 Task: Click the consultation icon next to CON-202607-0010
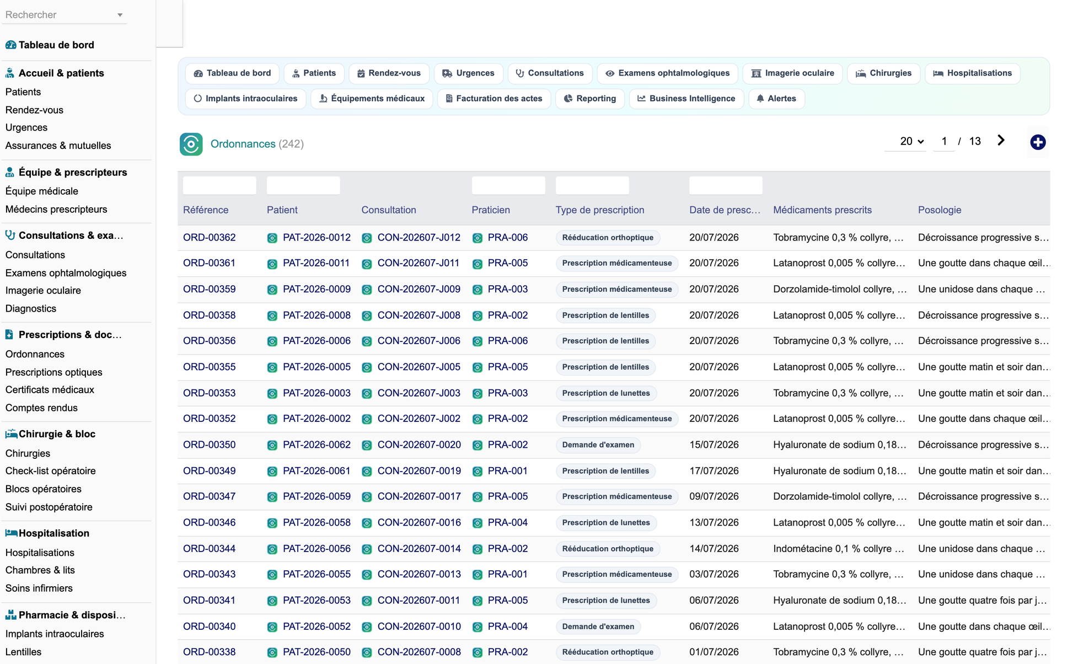click(367, 627)
